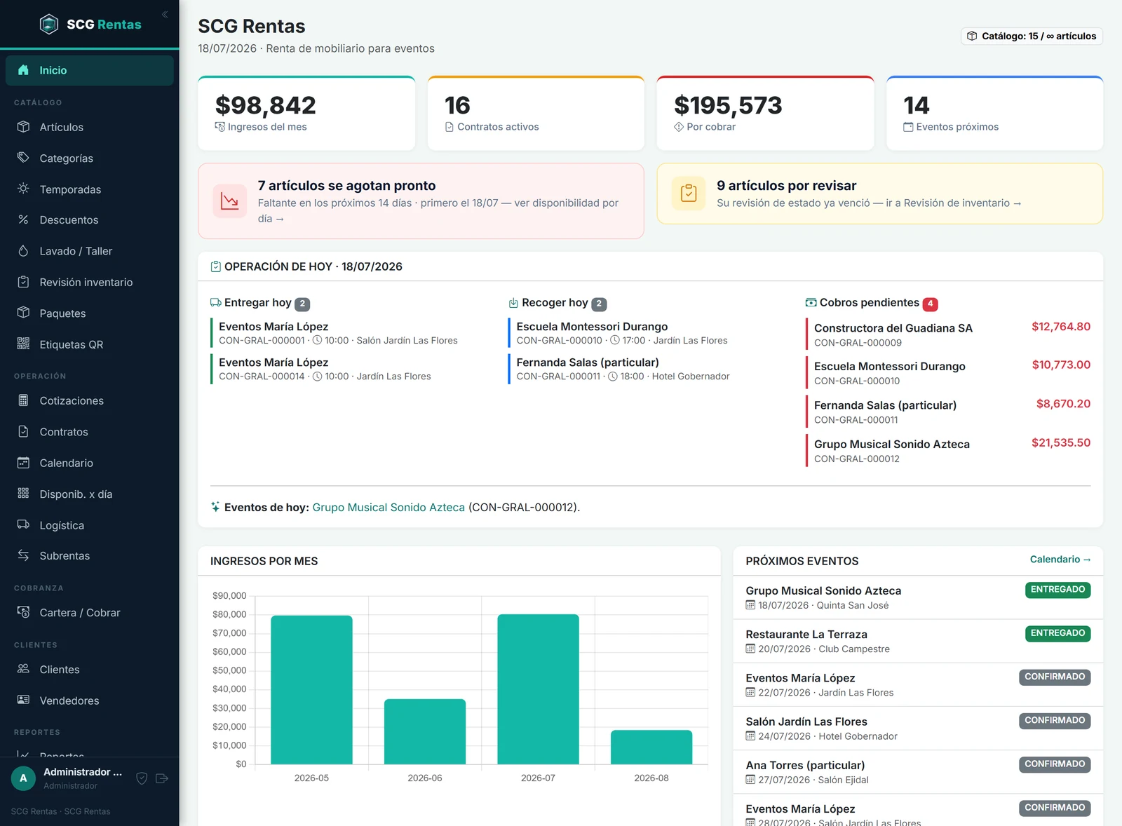1122x826 pixels.
Task: Click the Subrentas swap arrows icon
Action: 23,555
